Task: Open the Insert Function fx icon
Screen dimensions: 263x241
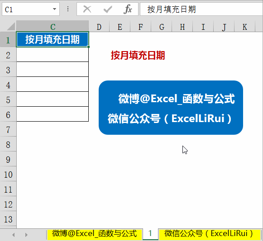Action: click(128, 9)
